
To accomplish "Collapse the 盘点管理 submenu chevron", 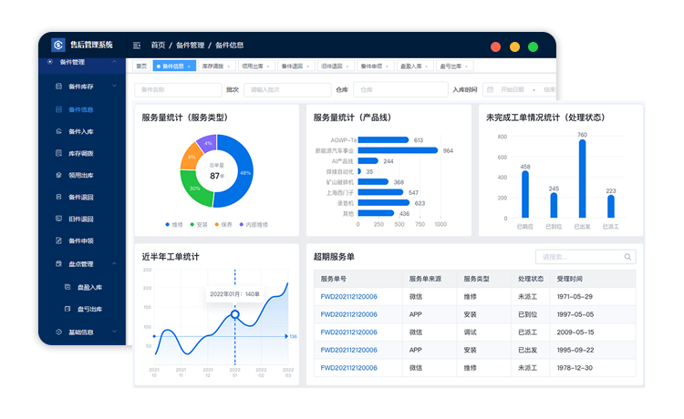I will pyautogui.click(x=114, y=263).
